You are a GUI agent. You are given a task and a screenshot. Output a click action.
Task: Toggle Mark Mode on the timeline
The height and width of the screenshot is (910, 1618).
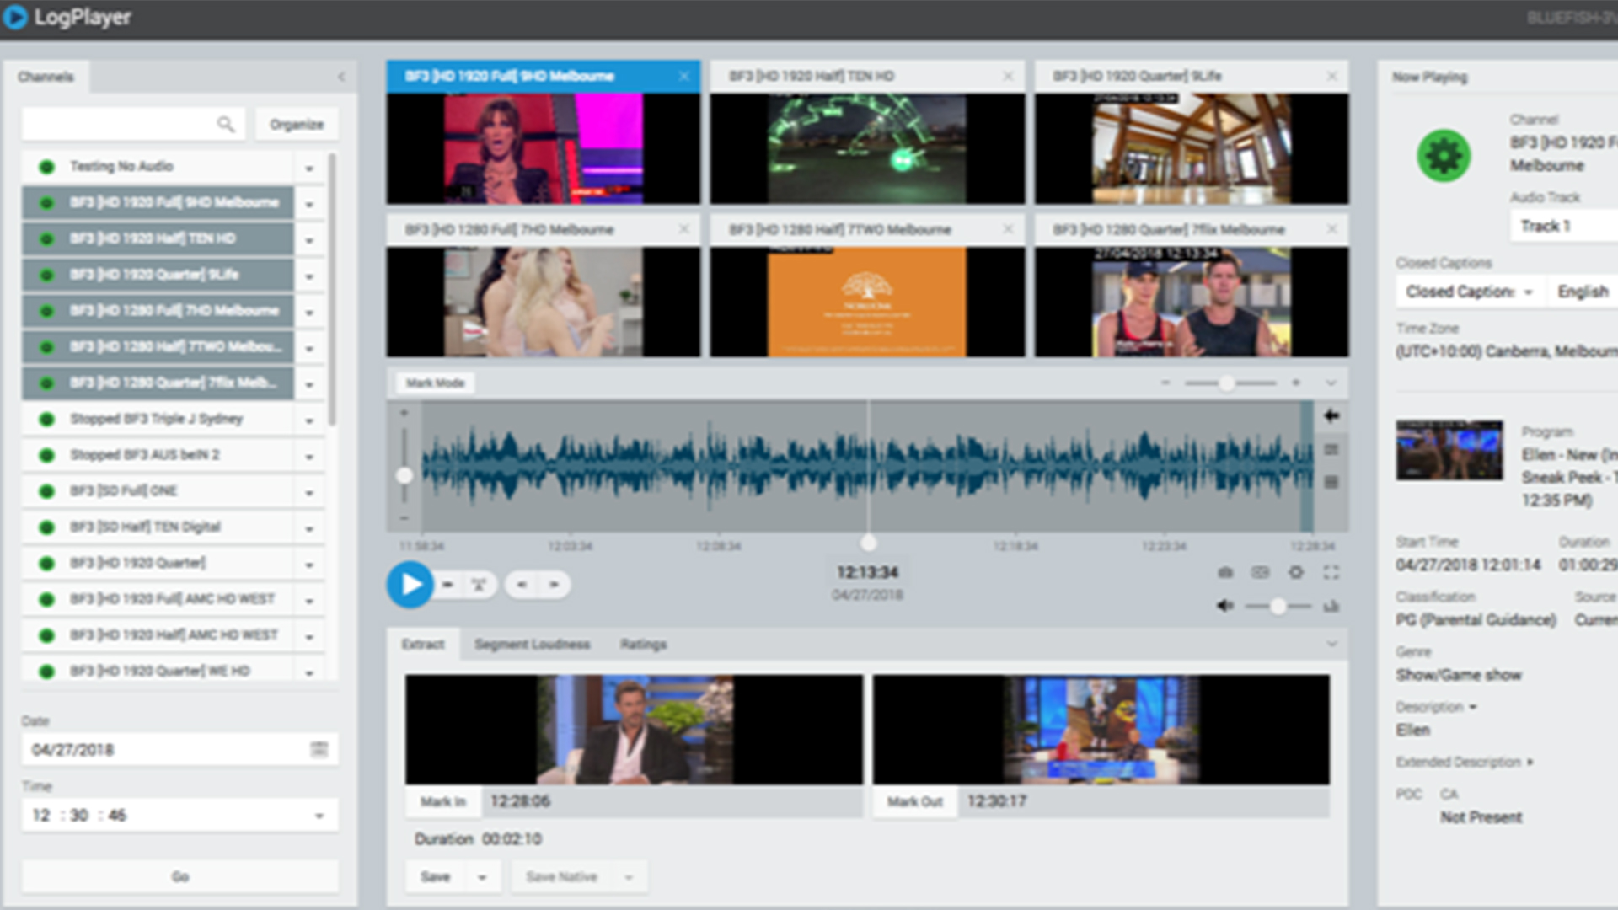pos(435,383)
